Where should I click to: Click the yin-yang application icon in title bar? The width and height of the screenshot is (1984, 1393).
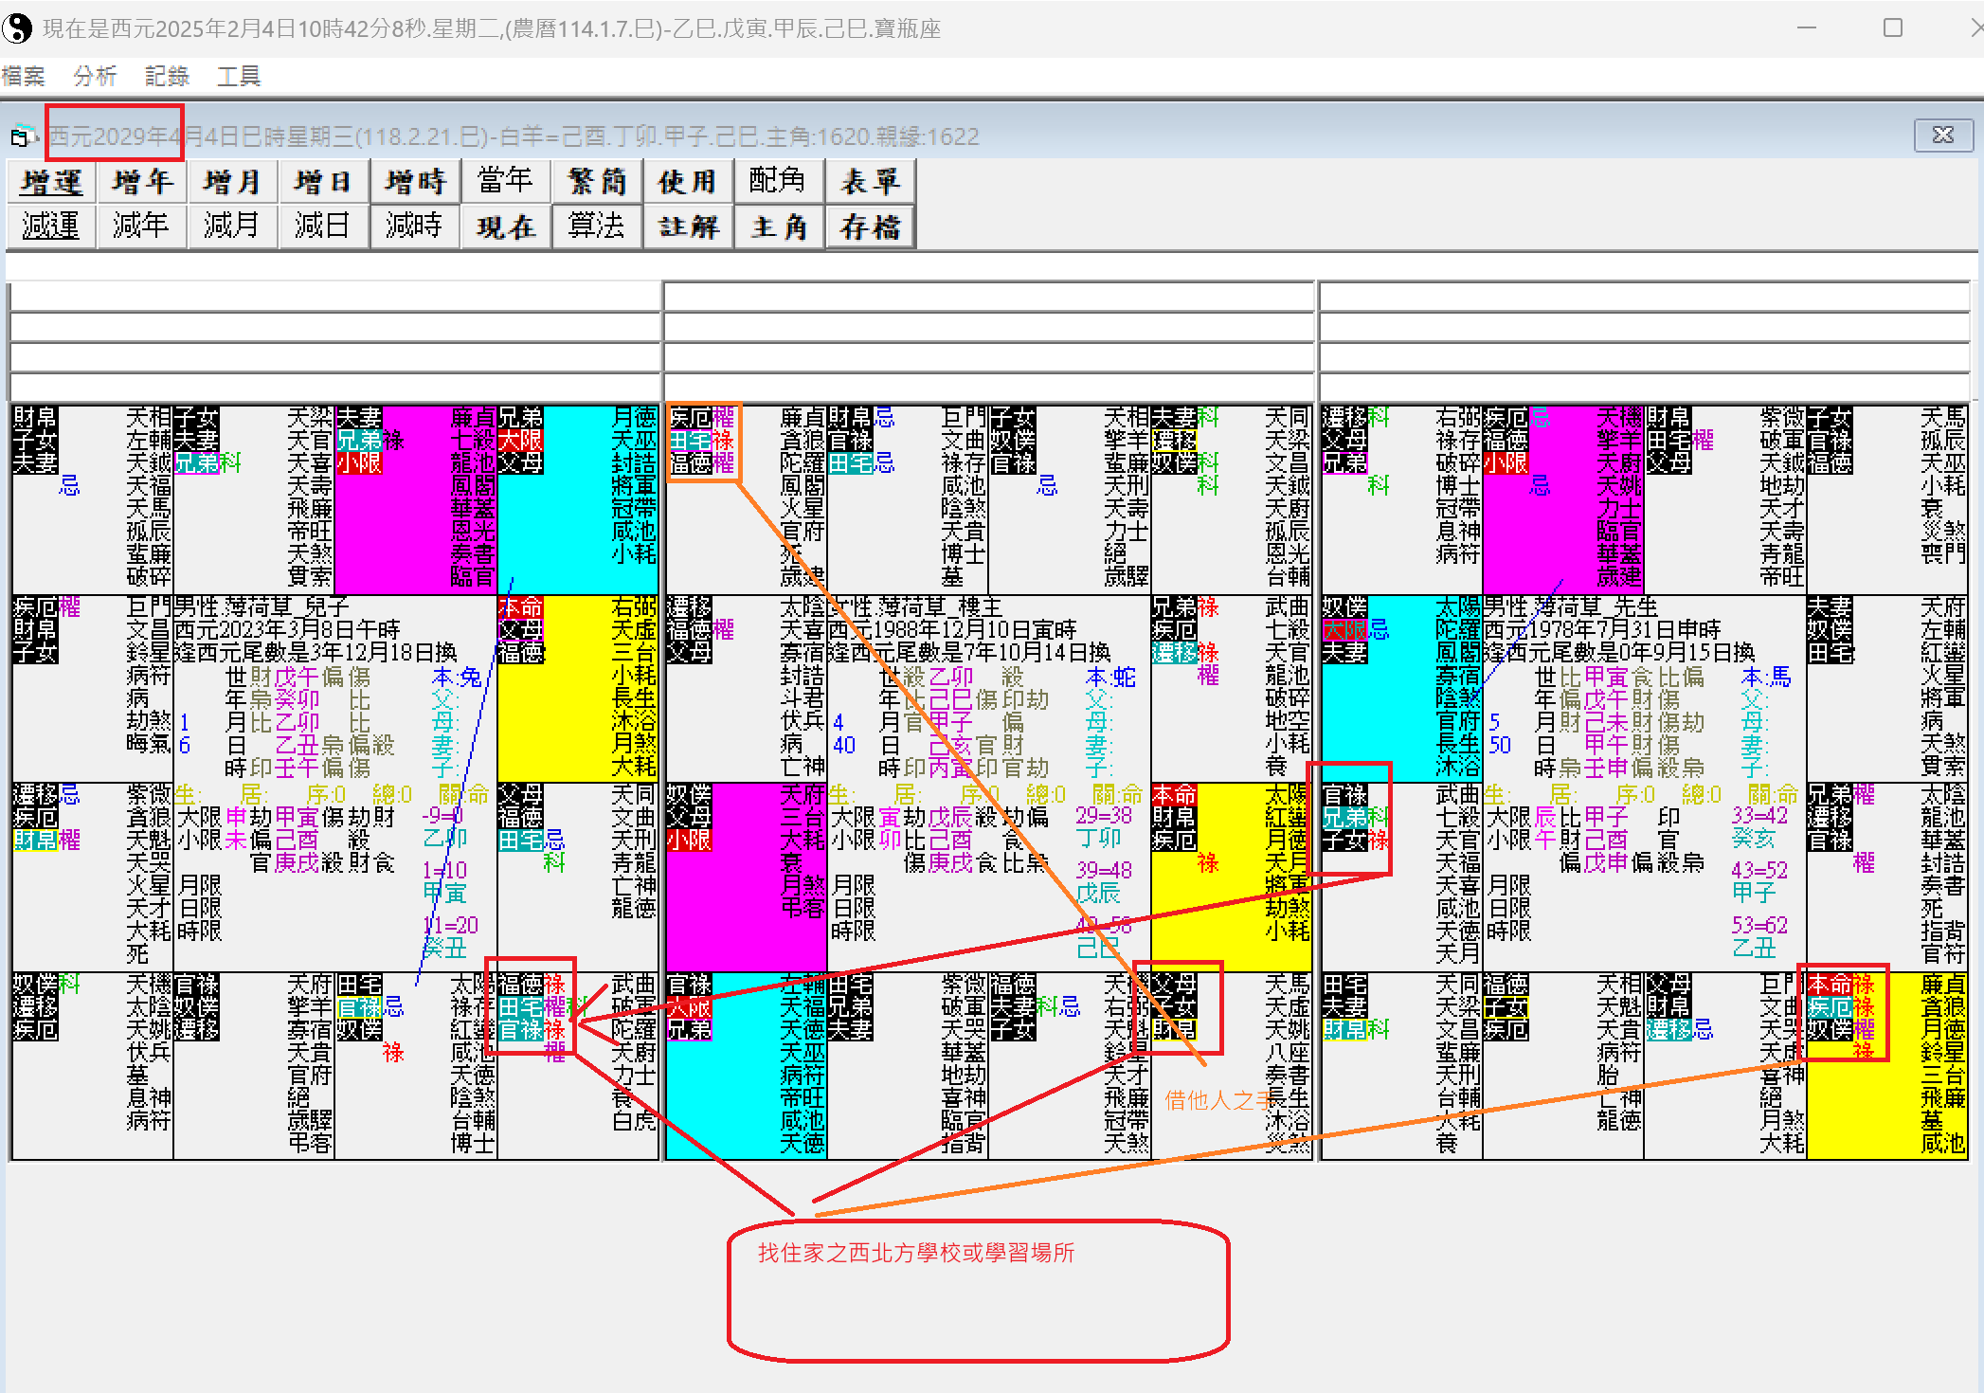[x=16, y=27]
